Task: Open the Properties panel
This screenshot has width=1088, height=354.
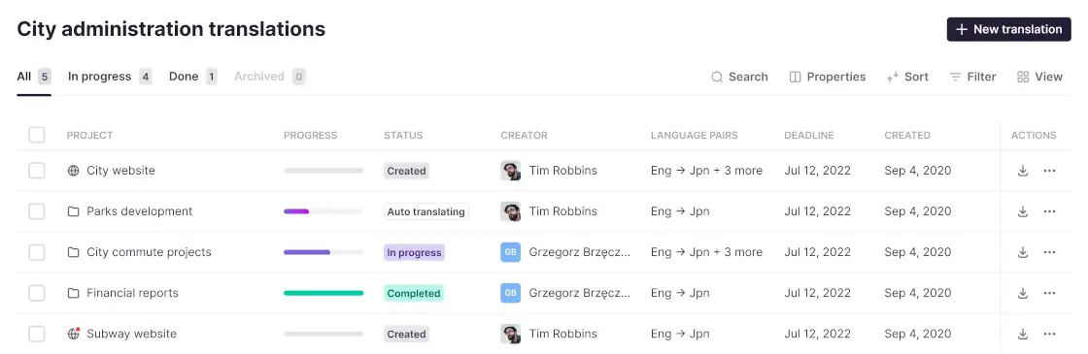Action: coord(827,77)
